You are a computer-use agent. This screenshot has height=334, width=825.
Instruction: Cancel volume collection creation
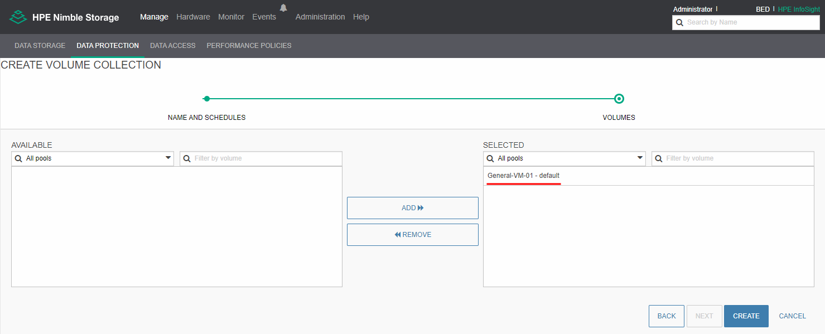pos(792,316)
